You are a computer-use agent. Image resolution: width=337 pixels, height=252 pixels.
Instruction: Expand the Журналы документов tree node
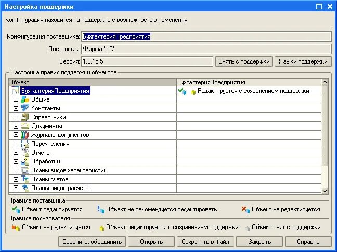point(16,135)
